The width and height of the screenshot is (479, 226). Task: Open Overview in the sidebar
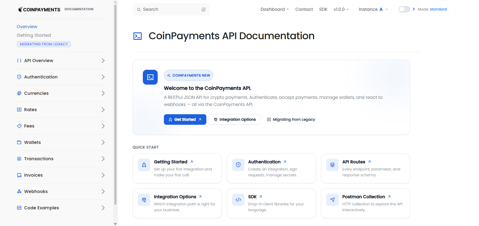(27, 27)
